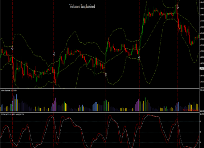
Task: Click the separator between the price and volume panels
Action: pyautogui.click(x=100, y=89)
